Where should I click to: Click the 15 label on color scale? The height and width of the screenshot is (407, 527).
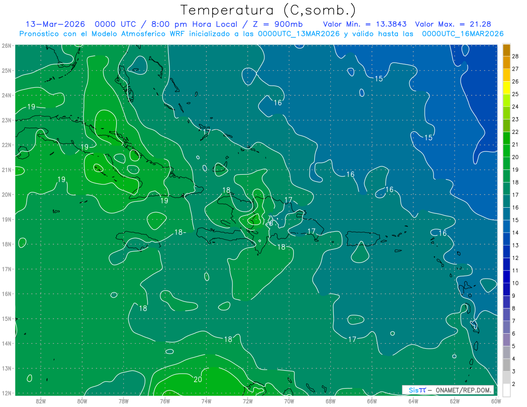(516, 220)
